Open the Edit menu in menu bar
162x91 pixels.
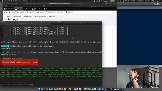(16, 1)
